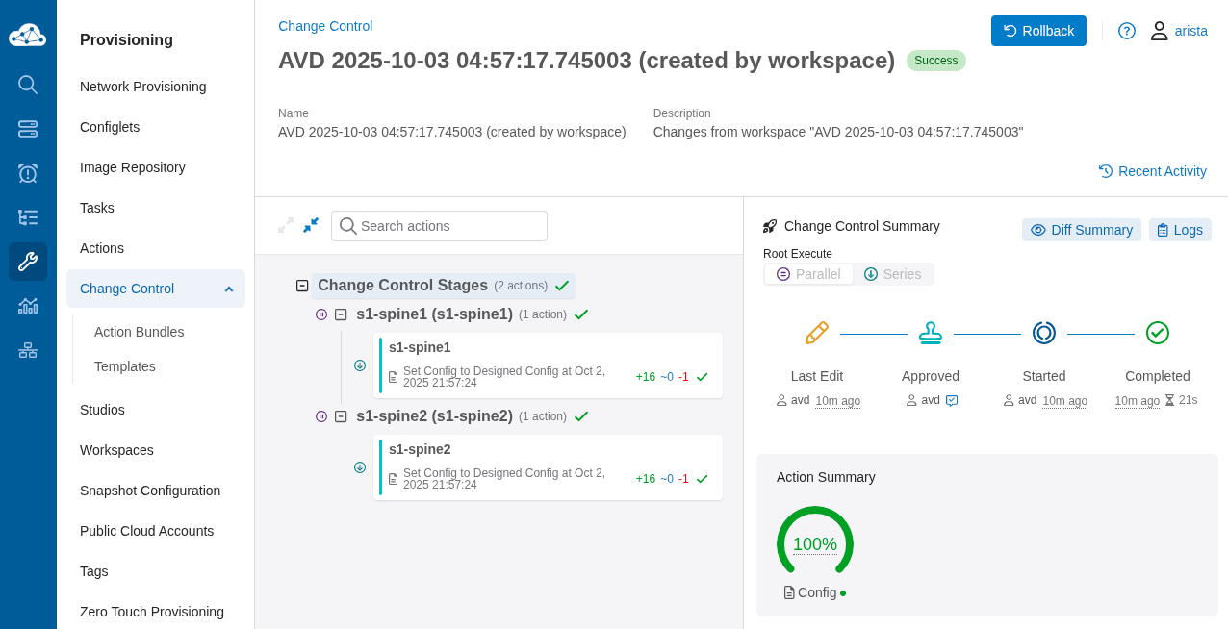Image resolution: width=1228 pixels, height=629 pixels.
Task: Select the provisioning wrench icon
Action: click(28, 262)
